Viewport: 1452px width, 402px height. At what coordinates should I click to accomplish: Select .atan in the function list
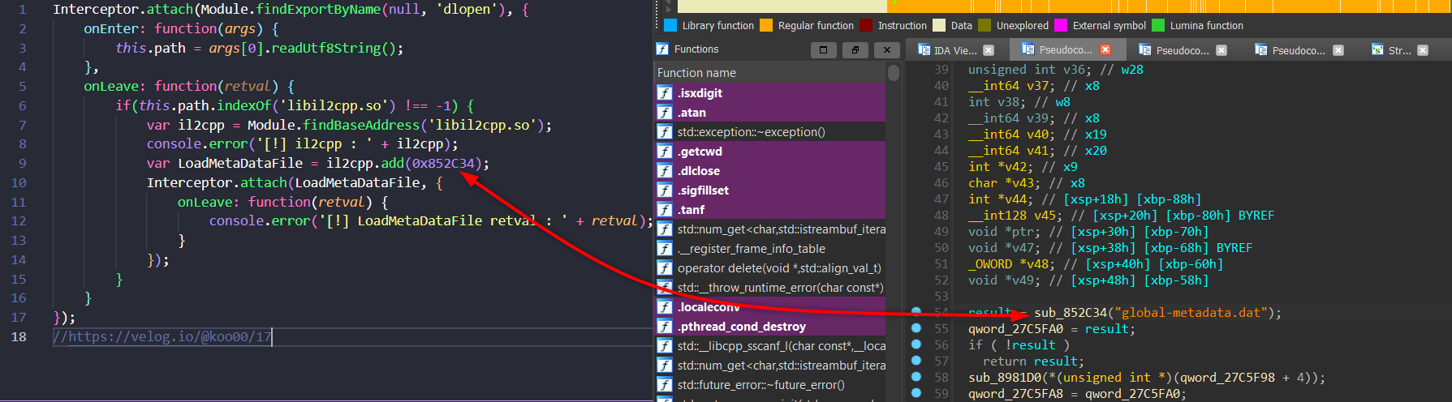click(x=771, y=112)
